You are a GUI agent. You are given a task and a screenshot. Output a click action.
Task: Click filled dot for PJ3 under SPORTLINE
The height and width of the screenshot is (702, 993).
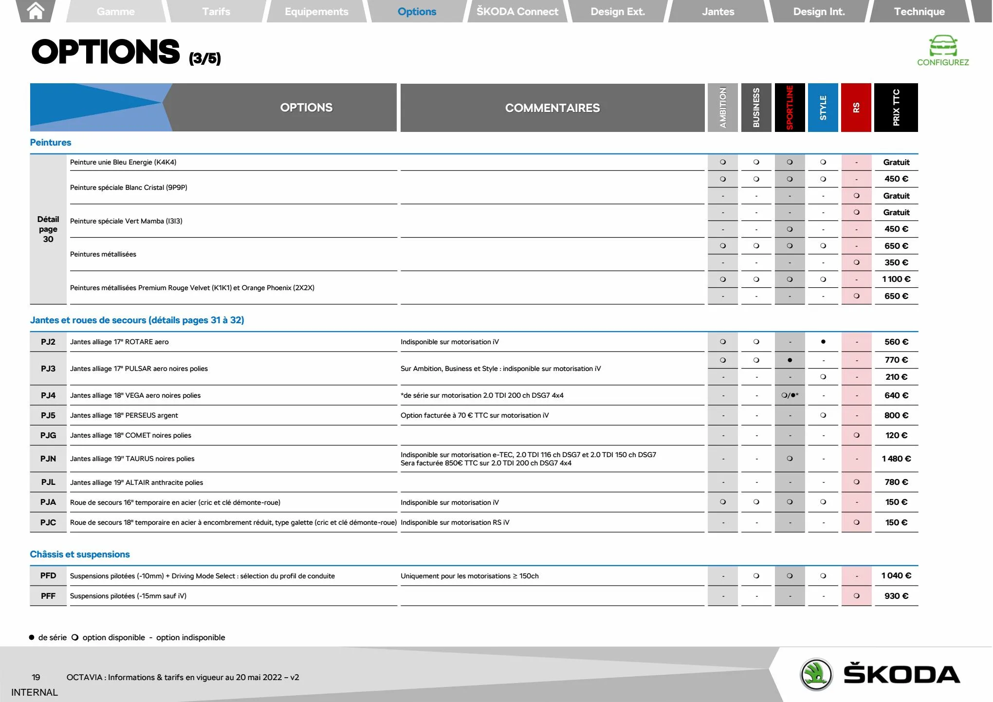[790, 360]
